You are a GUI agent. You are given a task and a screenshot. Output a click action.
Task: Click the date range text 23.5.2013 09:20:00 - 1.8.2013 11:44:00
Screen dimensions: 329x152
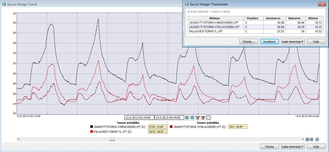(x=209, y=12)
